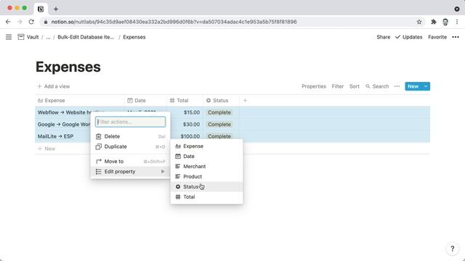Click Add a view
The image size is (465, 261).
[53, 86]
